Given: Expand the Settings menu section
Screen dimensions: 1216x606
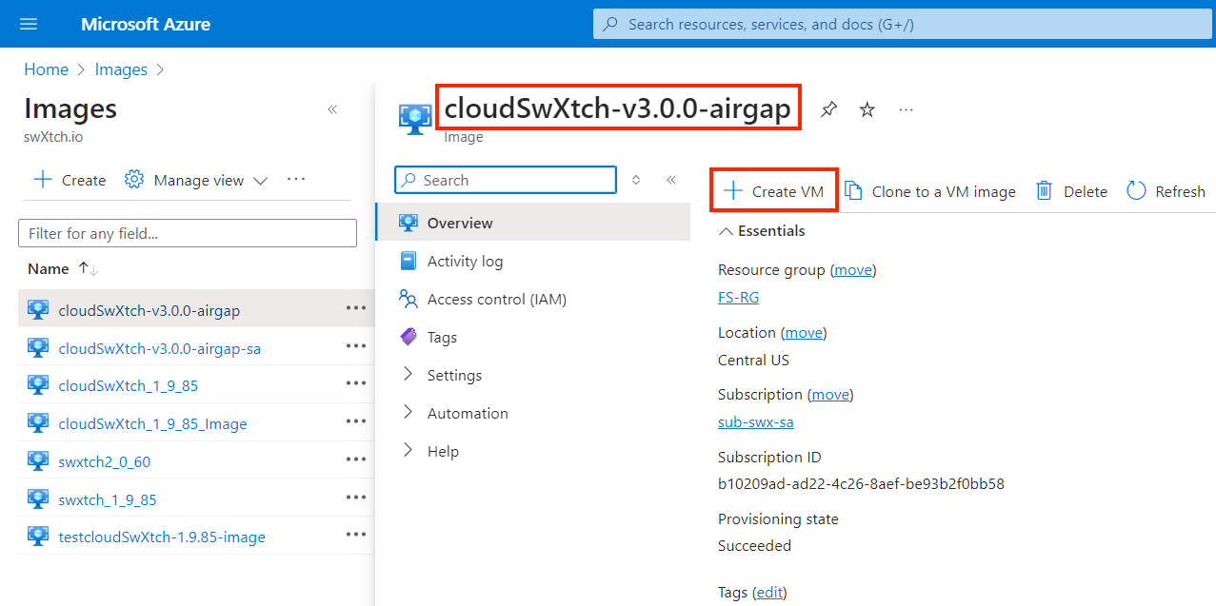Looking at the screenshot, I should coord(409,375).
